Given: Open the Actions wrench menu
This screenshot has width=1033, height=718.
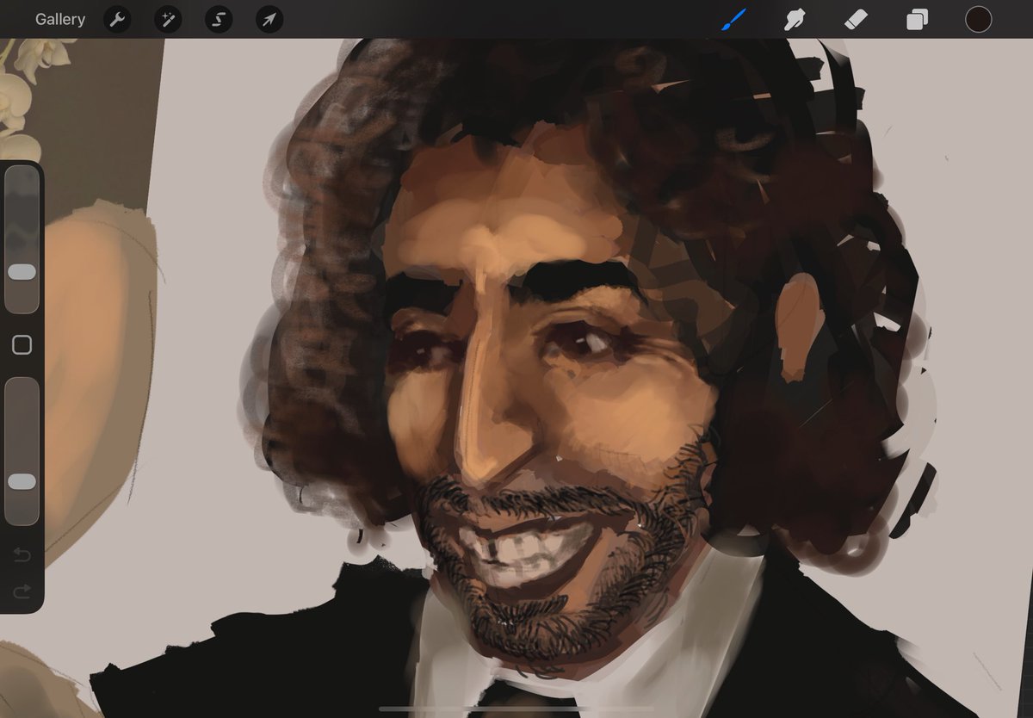Looking at the screenshot, I should [x=117, y=19].
